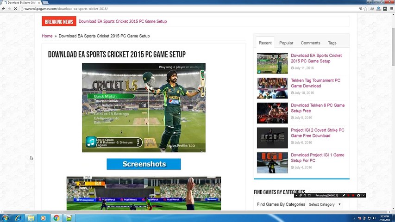Viewport: 395px width, 222px height.
Task: Click the IGI 2 Covert Strike thumbnail
Action: (272, 138)
